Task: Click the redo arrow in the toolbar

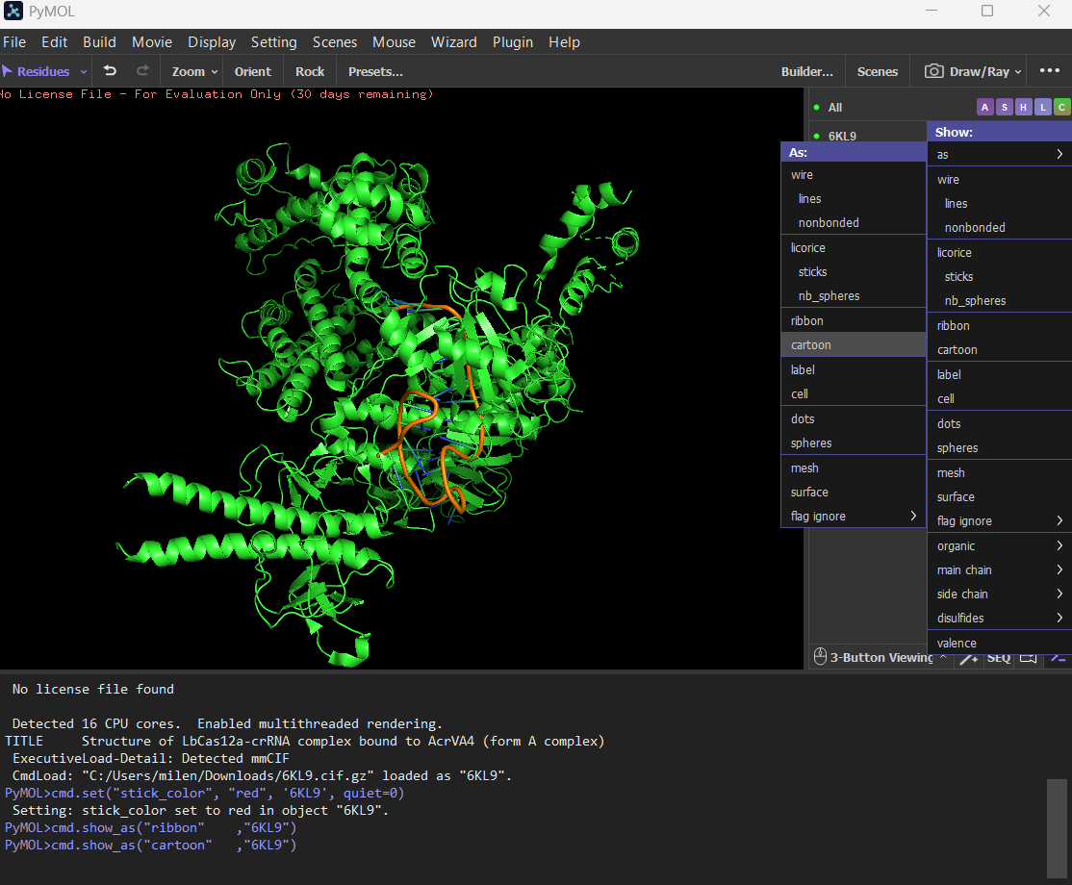Action: tap(142, 71)
